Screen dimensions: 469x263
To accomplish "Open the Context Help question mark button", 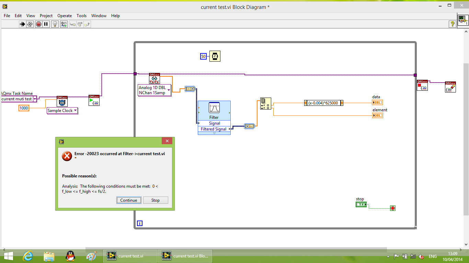I will click(453, 24).
